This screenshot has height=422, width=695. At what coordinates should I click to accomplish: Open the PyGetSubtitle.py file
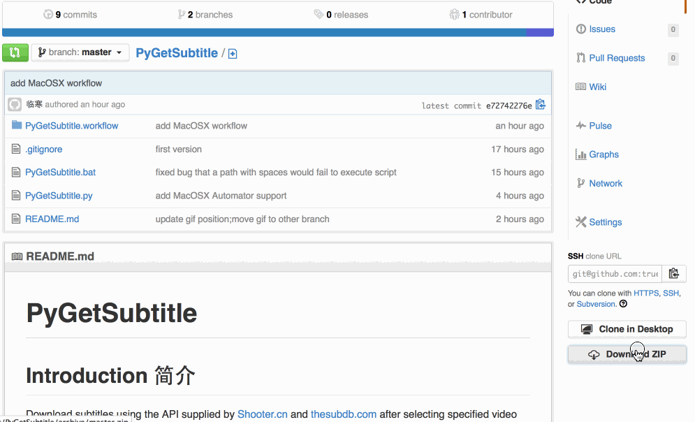click(x=59, y=196)
